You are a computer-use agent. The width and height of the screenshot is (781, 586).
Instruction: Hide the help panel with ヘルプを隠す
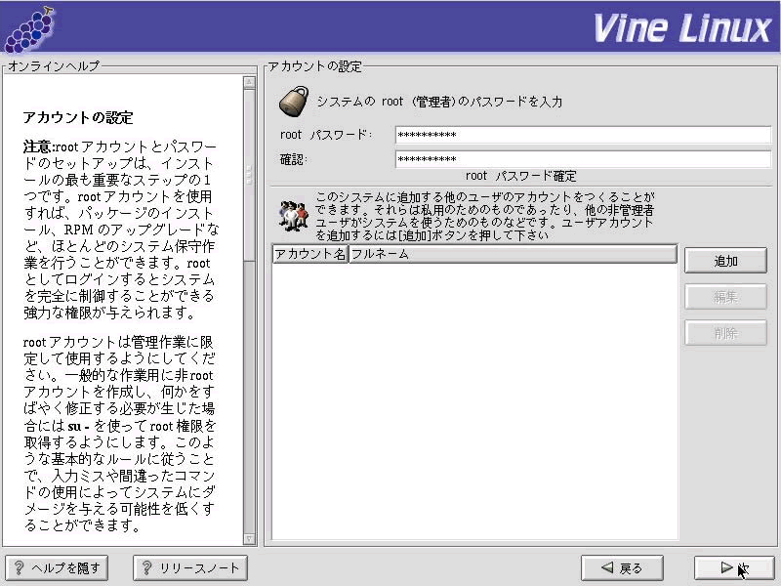[x=57, y=567]
